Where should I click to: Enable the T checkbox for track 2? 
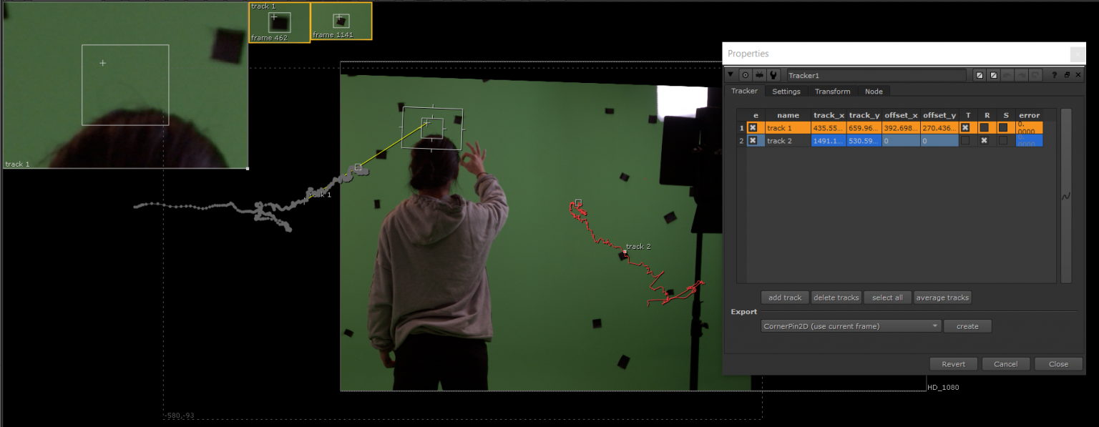pos(965,140)
